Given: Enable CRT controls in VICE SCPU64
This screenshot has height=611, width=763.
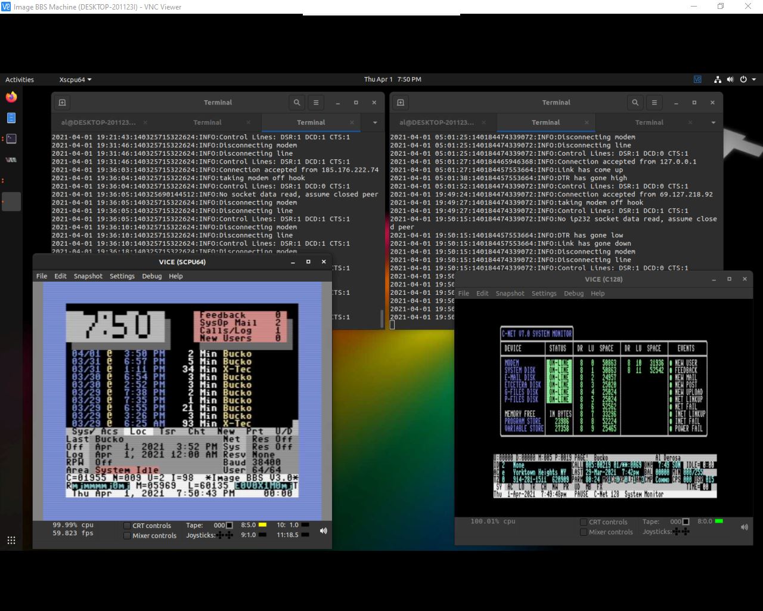Looking at the screenshot, I should click(127, 526).
